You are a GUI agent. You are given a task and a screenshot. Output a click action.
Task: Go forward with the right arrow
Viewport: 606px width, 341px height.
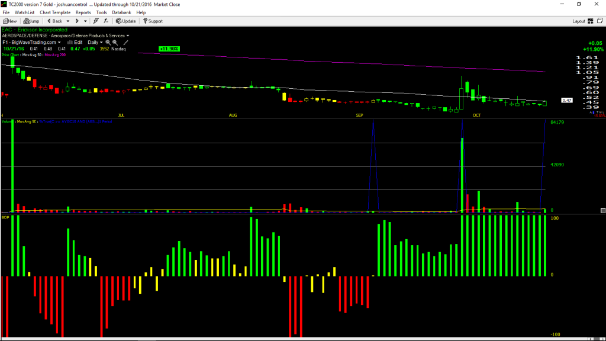77,21
